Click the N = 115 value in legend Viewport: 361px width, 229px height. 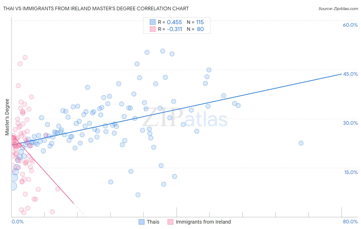tap(195, 22)
